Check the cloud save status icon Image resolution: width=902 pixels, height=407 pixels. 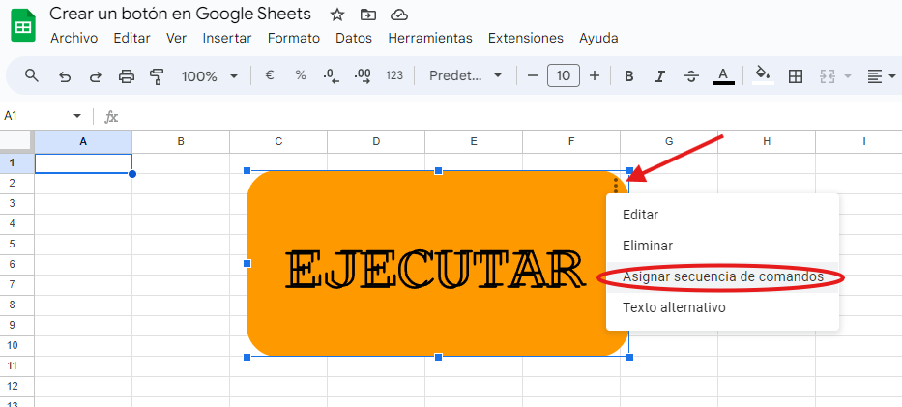pyautogui.click(x=398, y=15)
